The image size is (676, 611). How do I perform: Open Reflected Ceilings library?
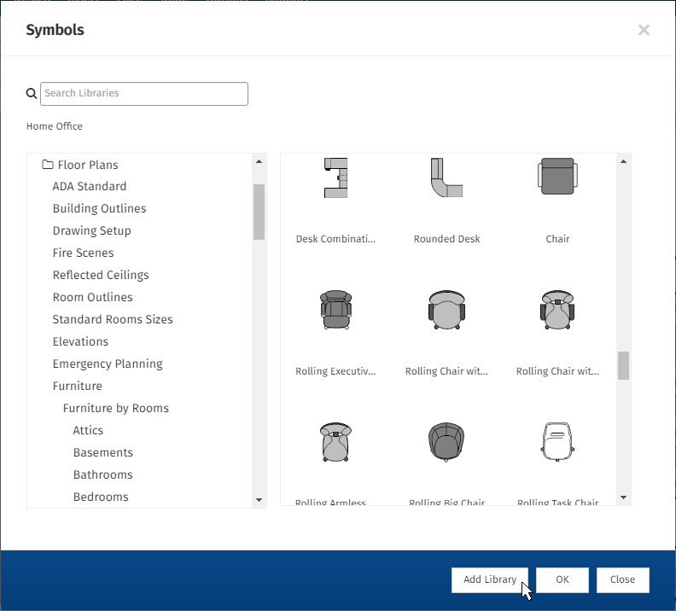101,276
